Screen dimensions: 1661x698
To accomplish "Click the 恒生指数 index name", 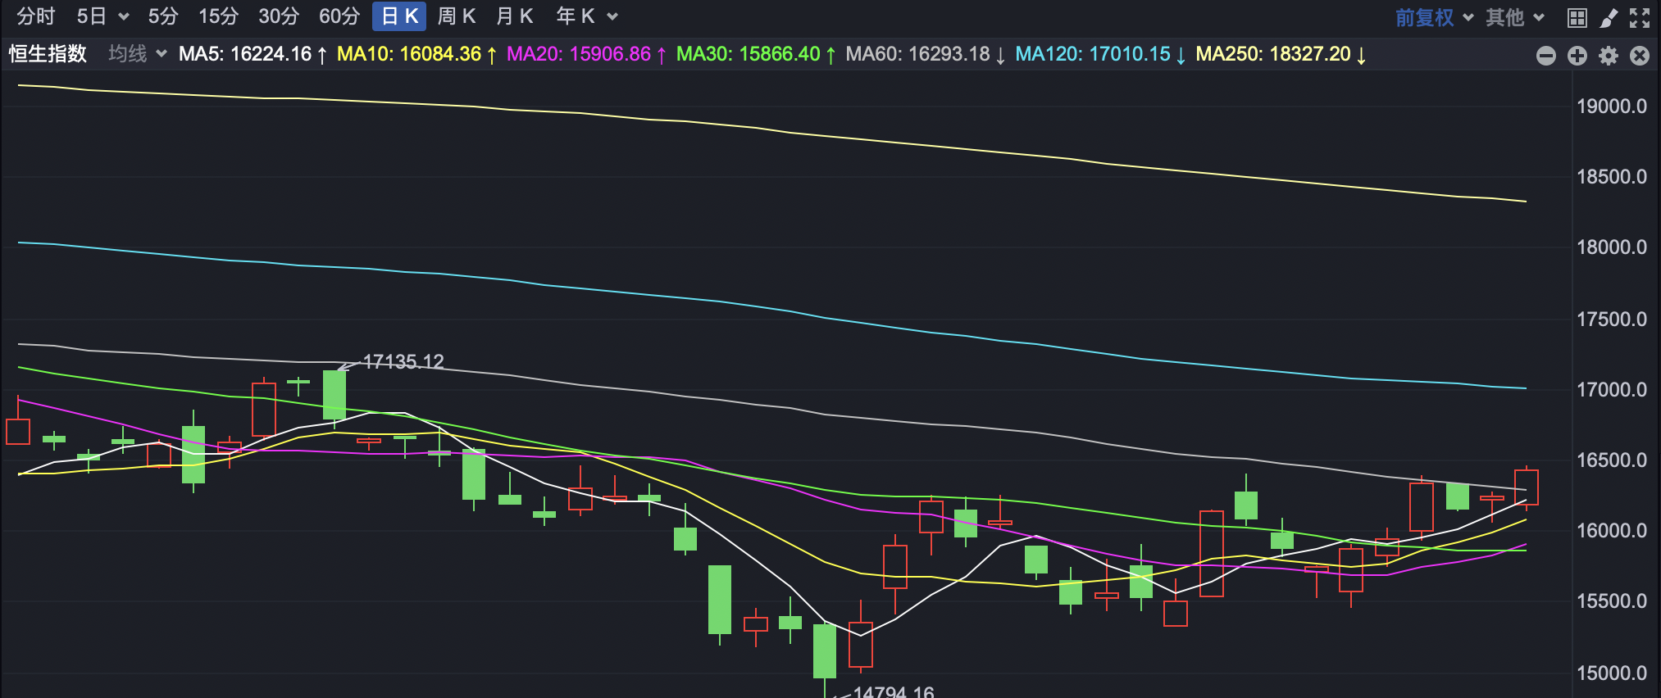I will pos(48,54).
